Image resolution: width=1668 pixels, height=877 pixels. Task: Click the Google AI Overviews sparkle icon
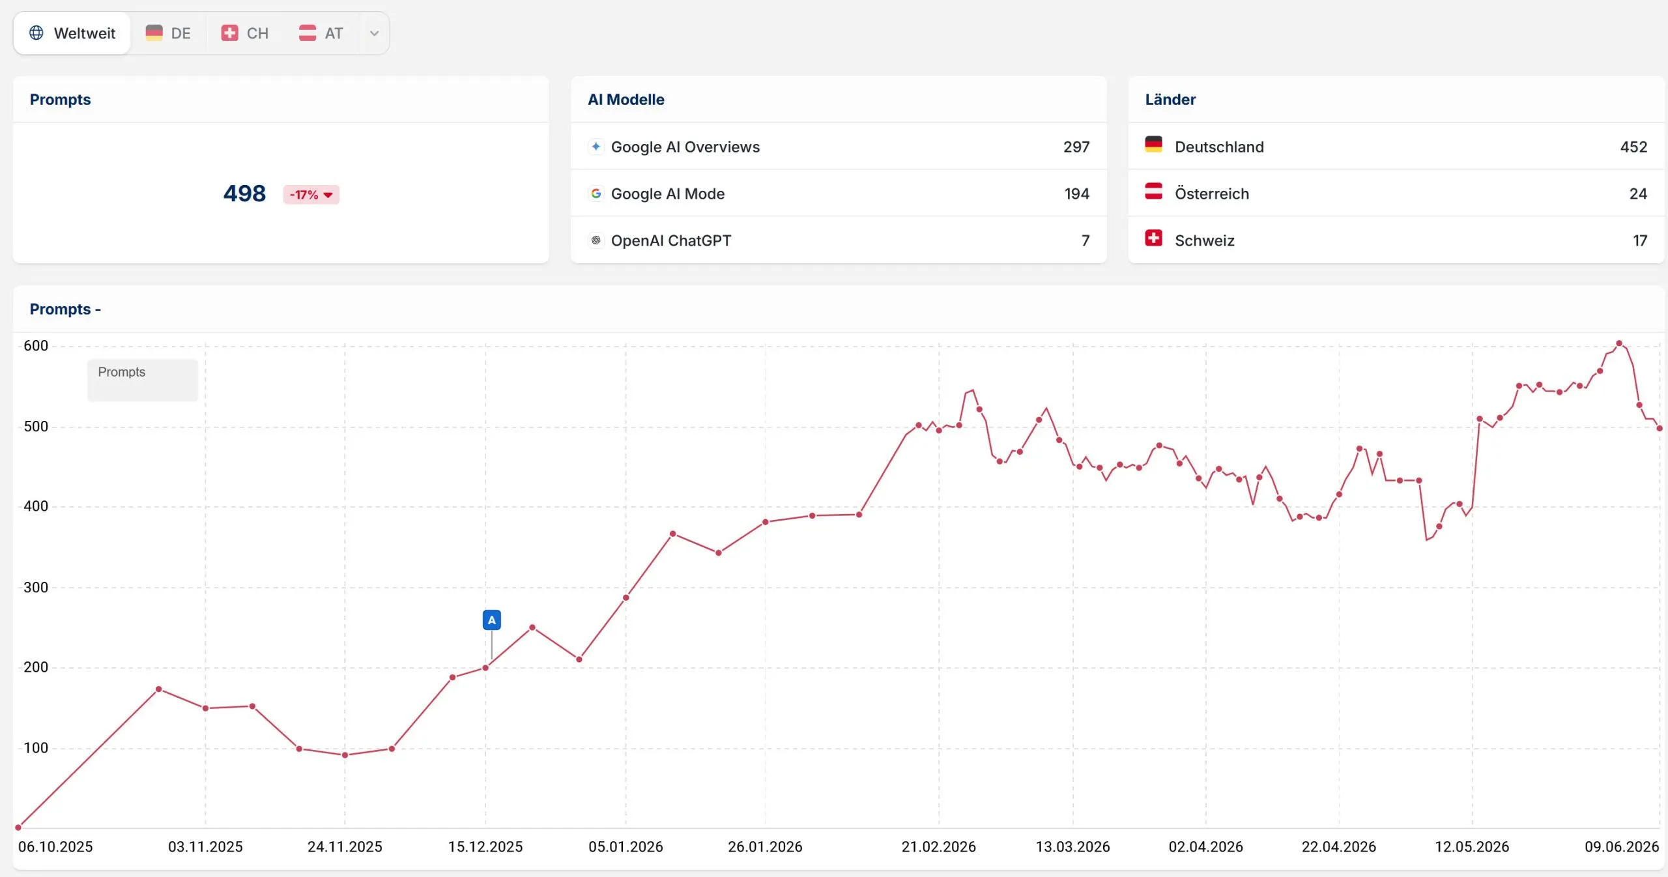coord(596,147)
